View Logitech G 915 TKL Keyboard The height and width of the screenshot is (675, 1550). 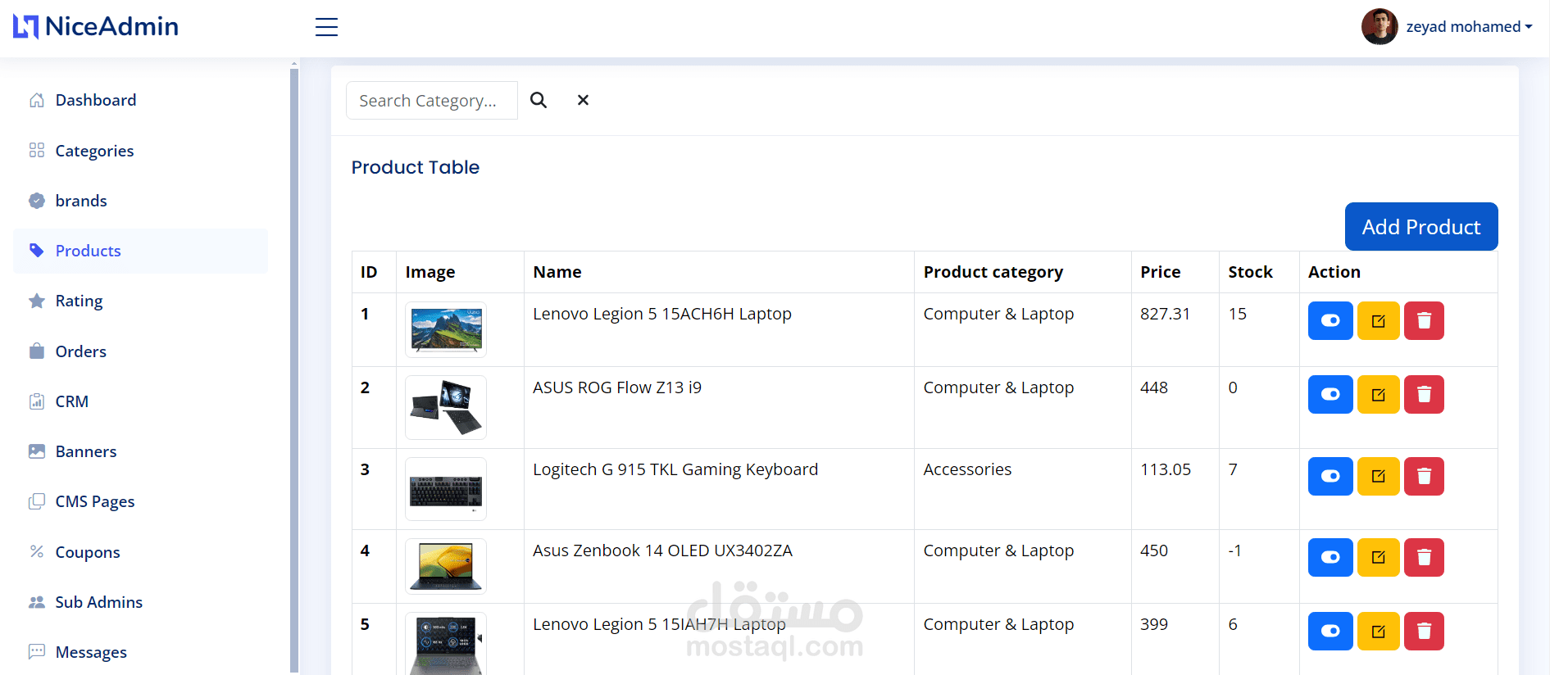click(1330, 476)
